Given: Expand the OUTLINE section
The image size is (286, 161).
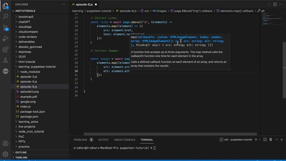Looking at the screenshot, I should click(x=21, y=153).
